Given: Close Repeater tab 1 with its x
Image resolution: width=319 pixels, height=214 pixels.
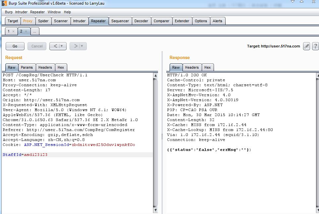Looking at the screenshot, I should [14, 32].
